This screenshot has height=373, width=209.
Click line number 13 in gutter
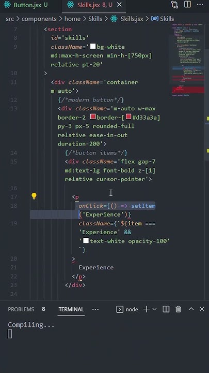[14, 108]
